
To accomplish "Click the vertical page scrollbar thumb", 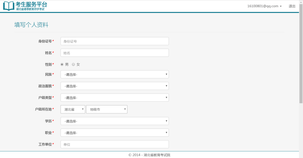I will (x=301, y=53).
